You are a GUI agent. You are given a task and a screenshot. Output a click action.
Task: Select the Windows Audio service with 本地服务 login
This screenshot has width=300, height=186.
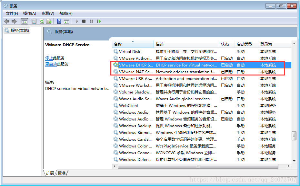tap(134, 112)
